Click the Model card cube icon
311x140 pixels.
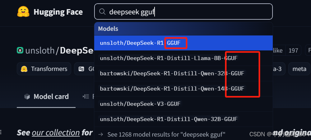coord(27,97)
